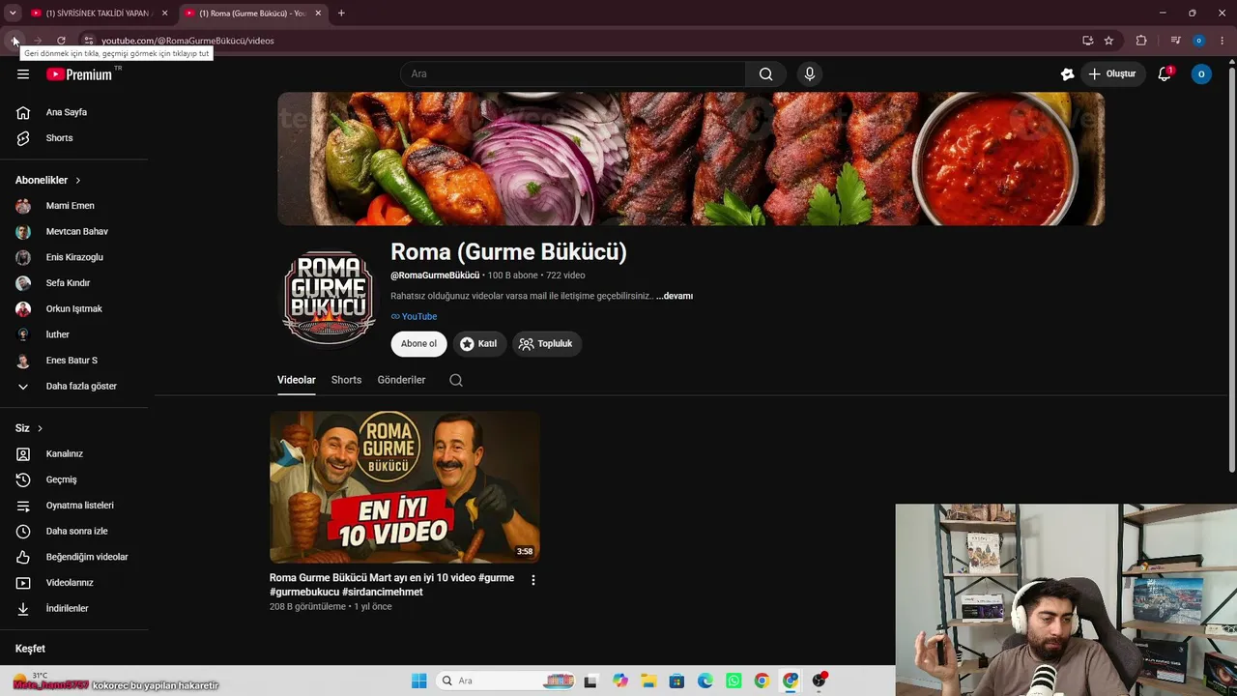Viewport: 1237px width, 696px height.
Task: Open Copilot from the taskbar
Action: 619,681
